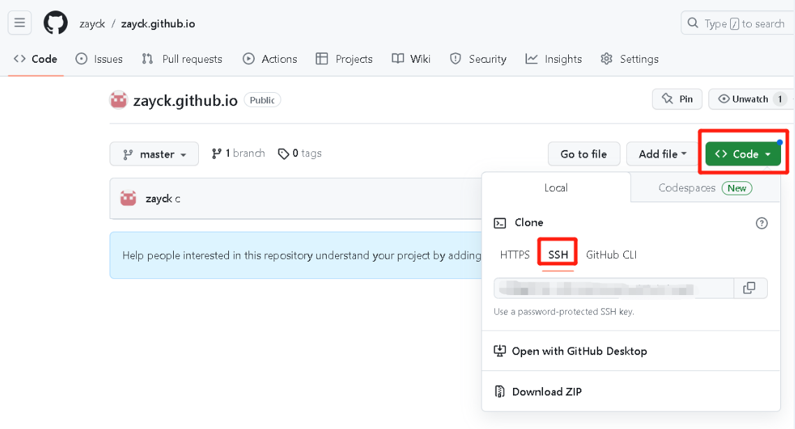This screenshot has width=795, height=429.
Task: Copy the SSH clone URL
Action: (750, 288)
